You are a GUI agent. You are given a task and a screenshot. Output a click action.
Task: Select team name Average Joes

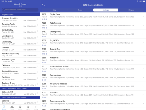tap(55, 75)
